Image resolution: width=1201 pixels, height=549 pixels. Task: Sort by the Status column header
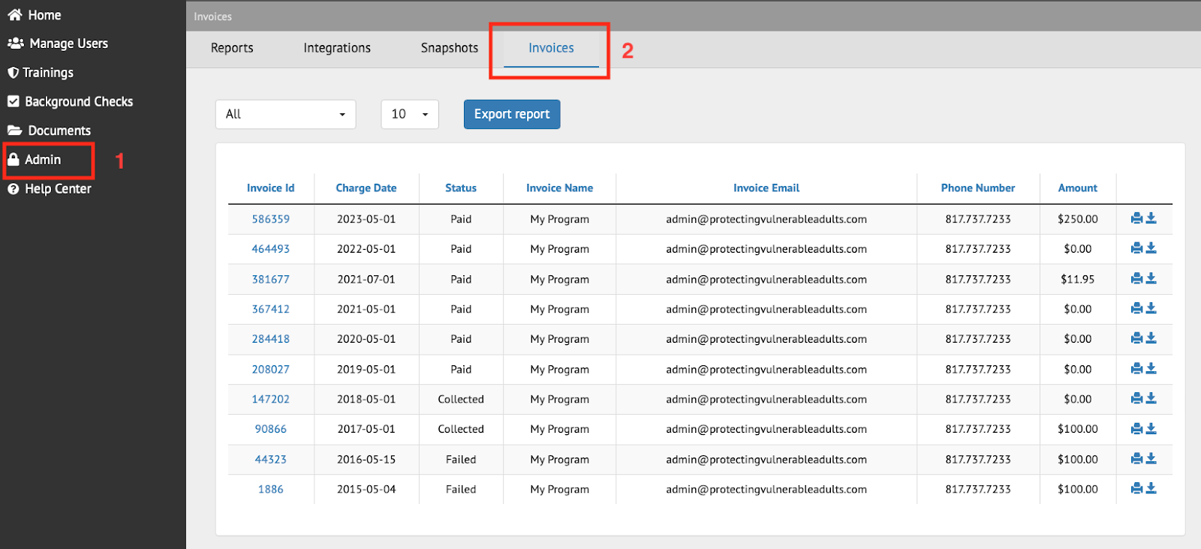461,188
